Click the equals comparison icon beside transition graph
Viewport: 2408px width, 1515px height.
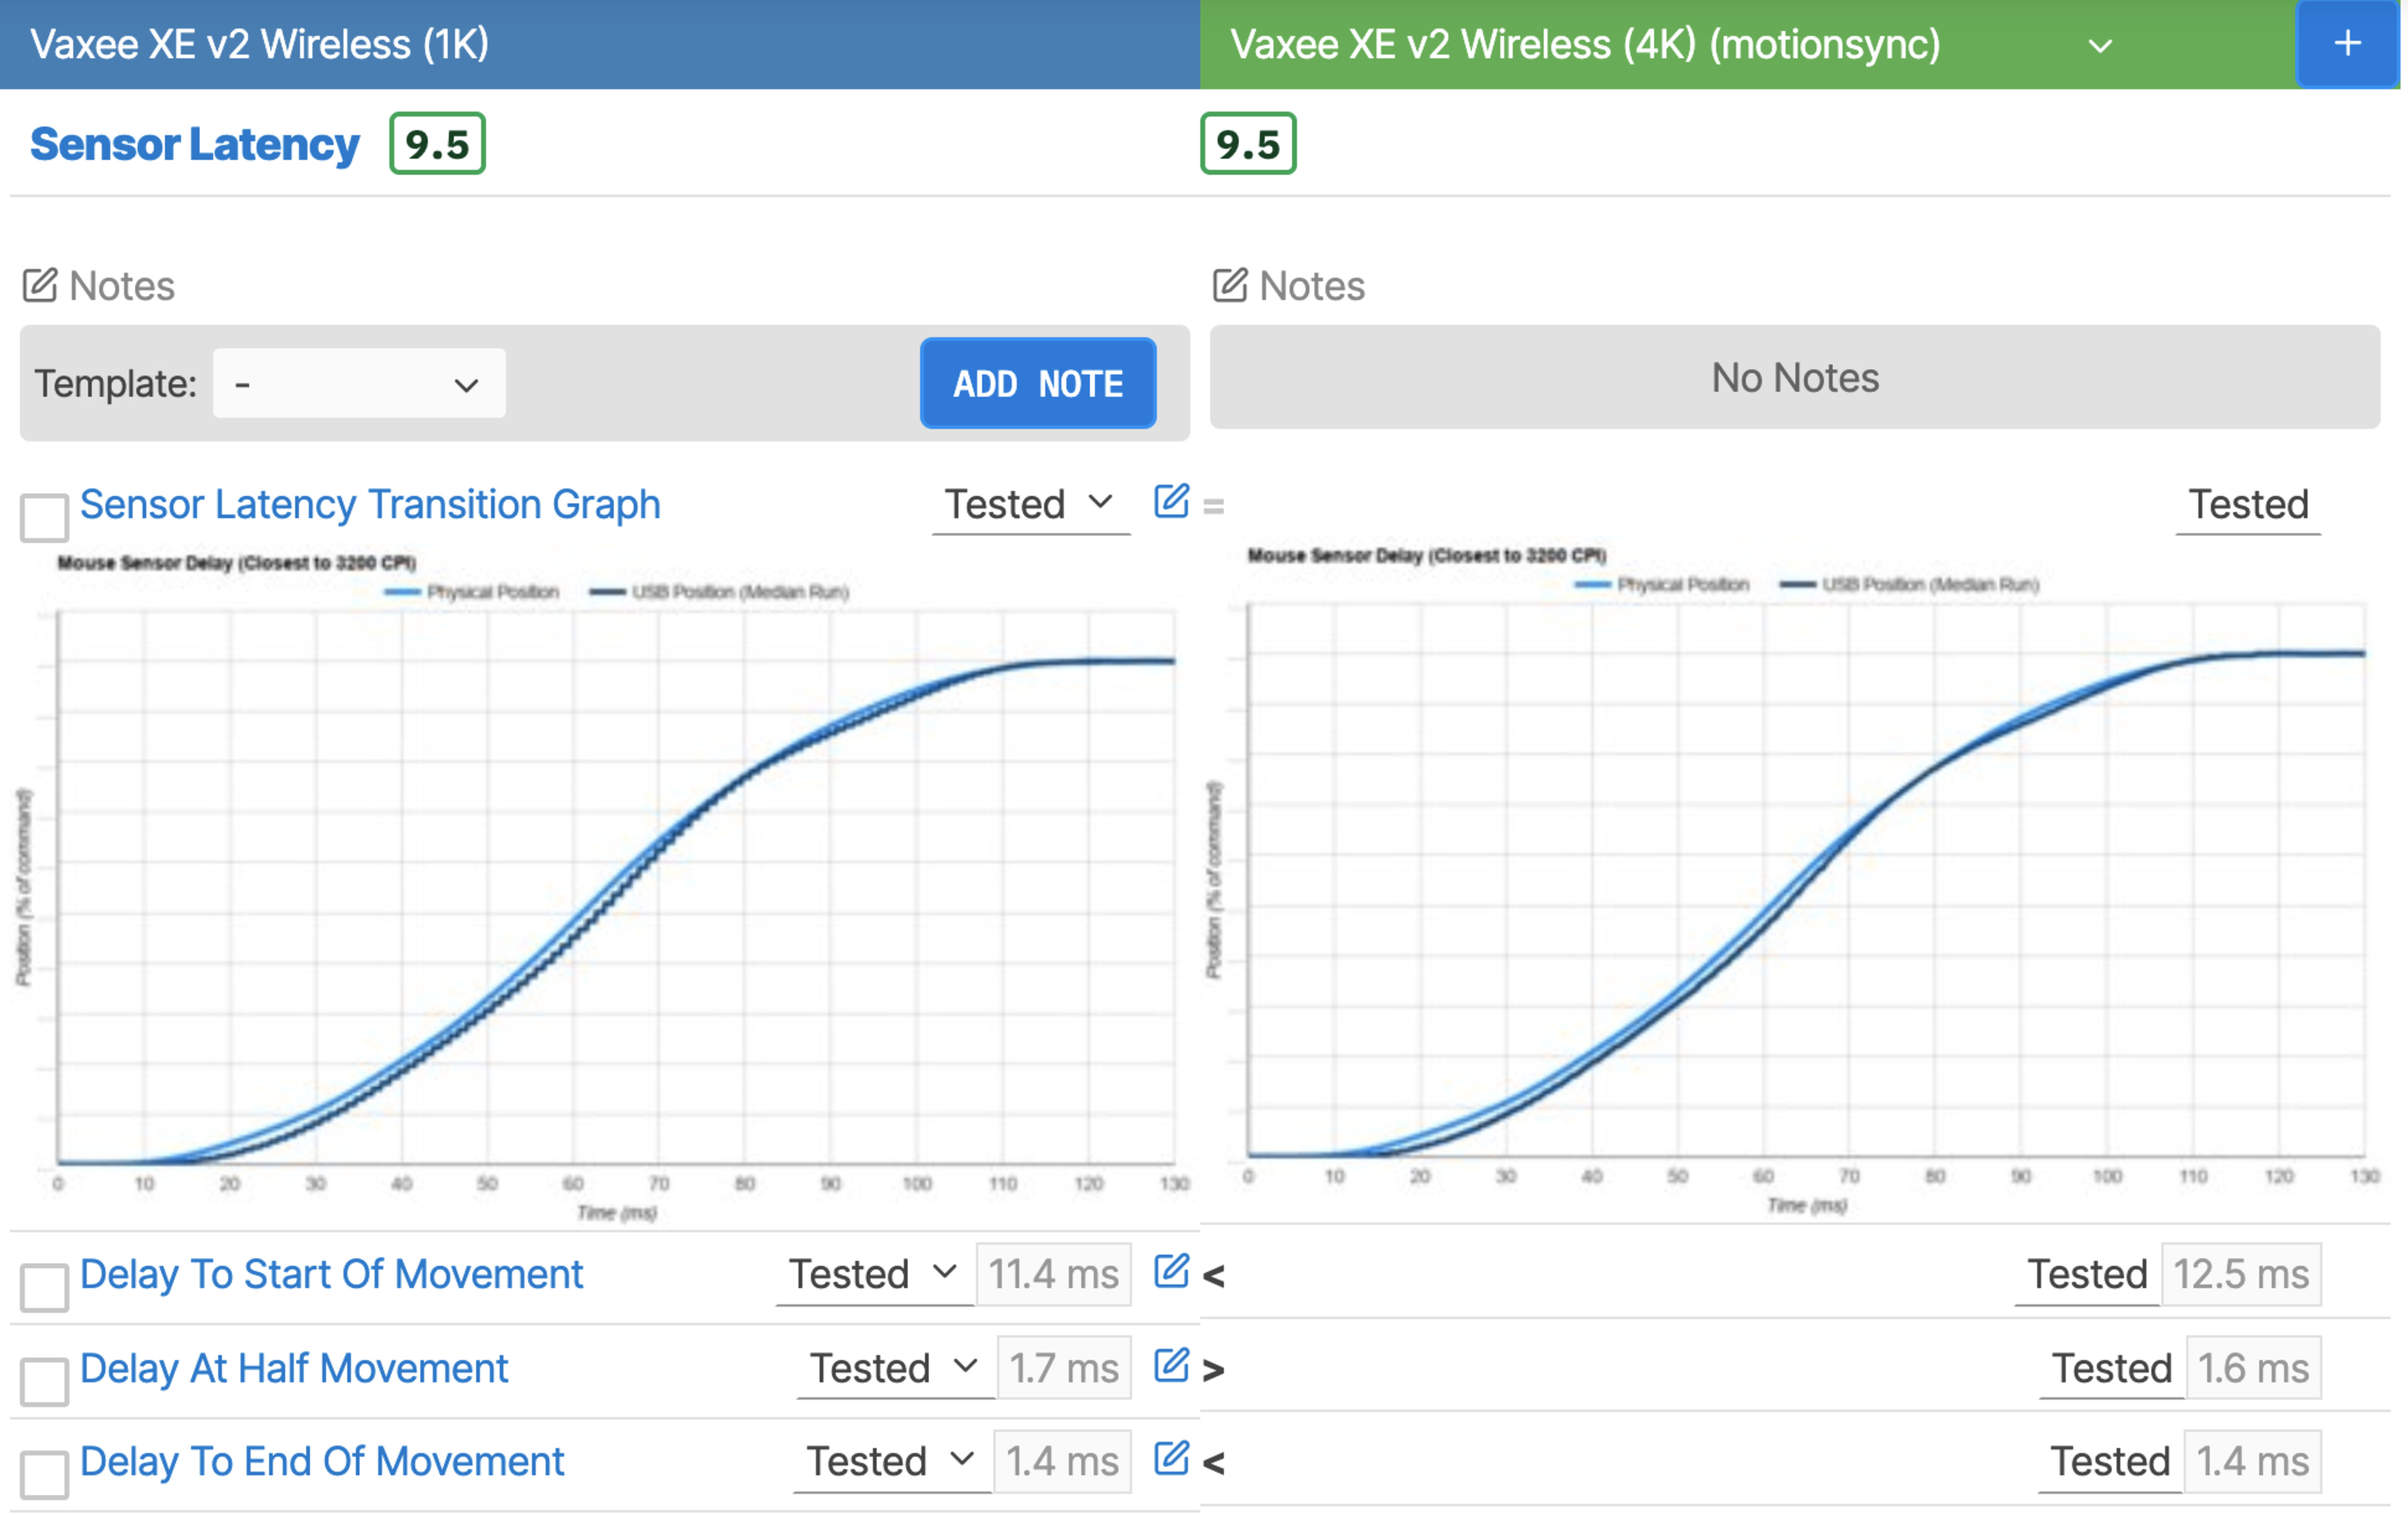[x=1213, y=506]
